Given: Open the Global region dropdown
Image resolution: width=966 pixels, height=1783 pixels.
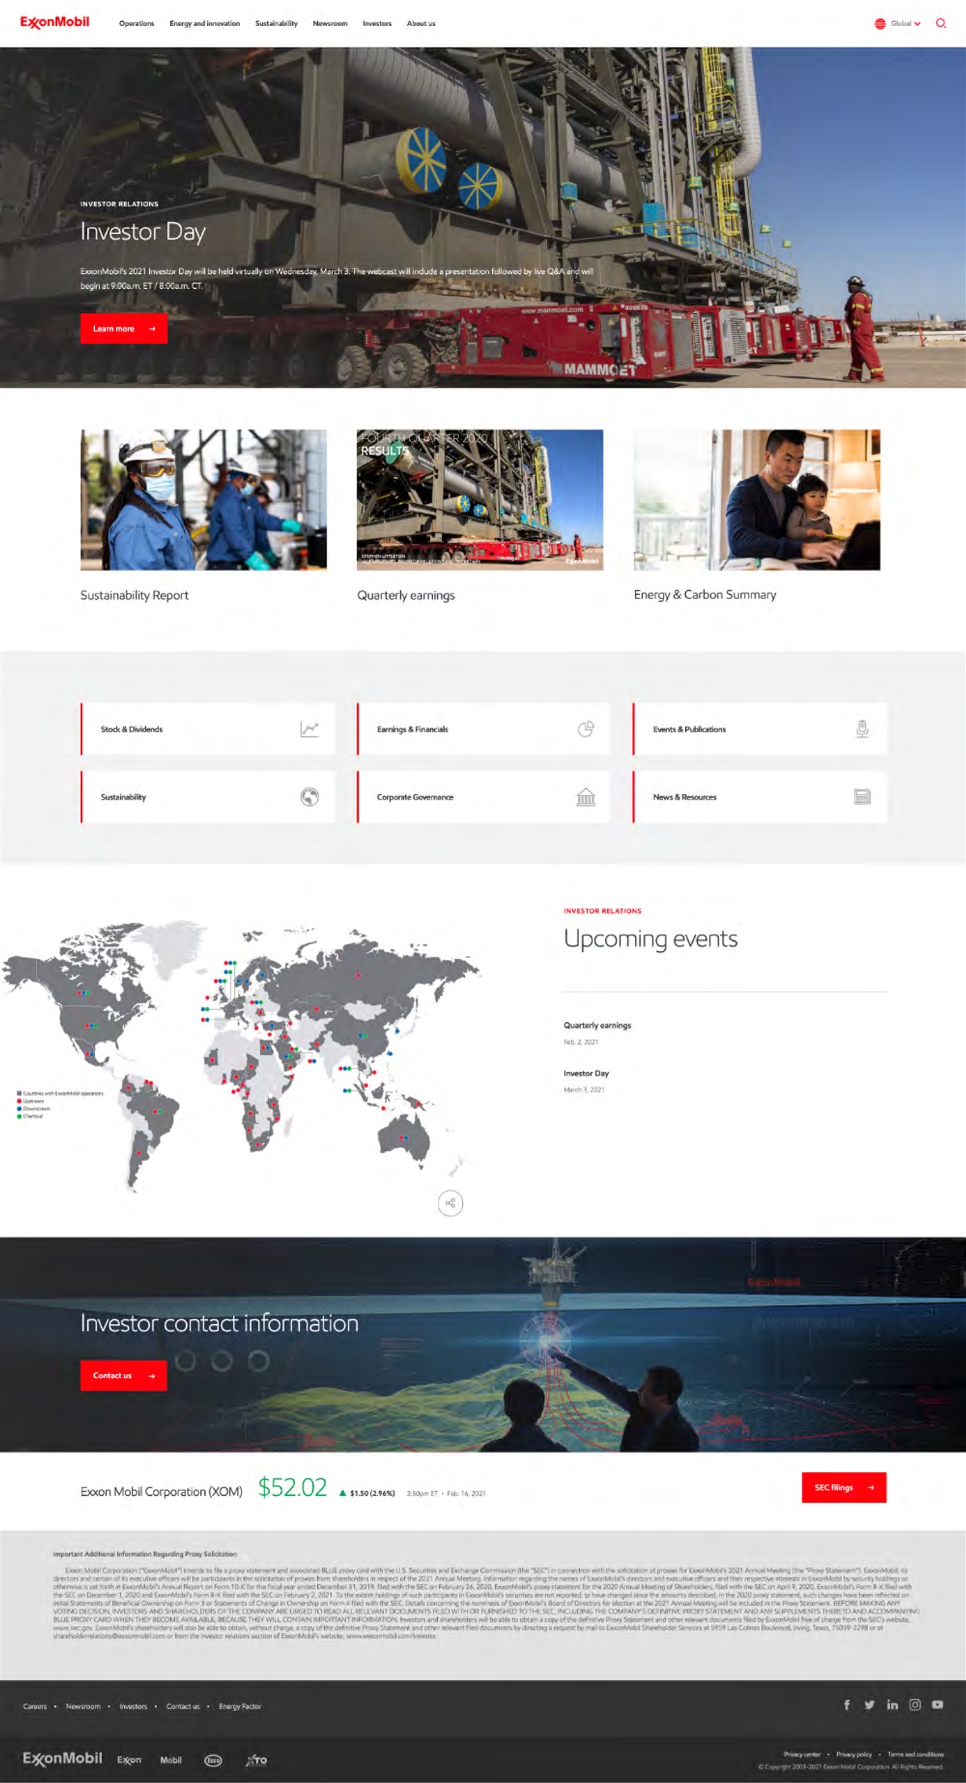Looking at the screenshot, I should 899,24.
